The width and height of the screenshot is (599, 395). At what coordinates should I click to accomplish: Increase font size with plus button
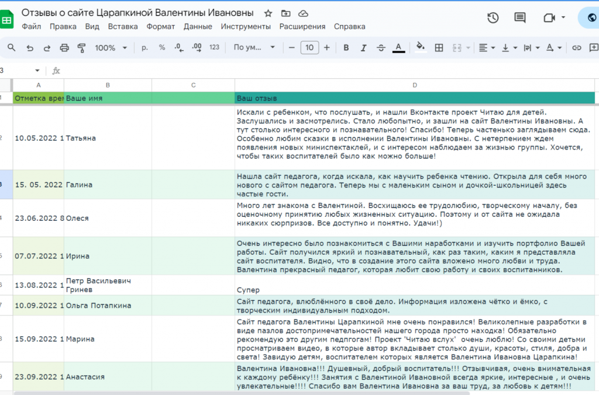click(326, 48)
